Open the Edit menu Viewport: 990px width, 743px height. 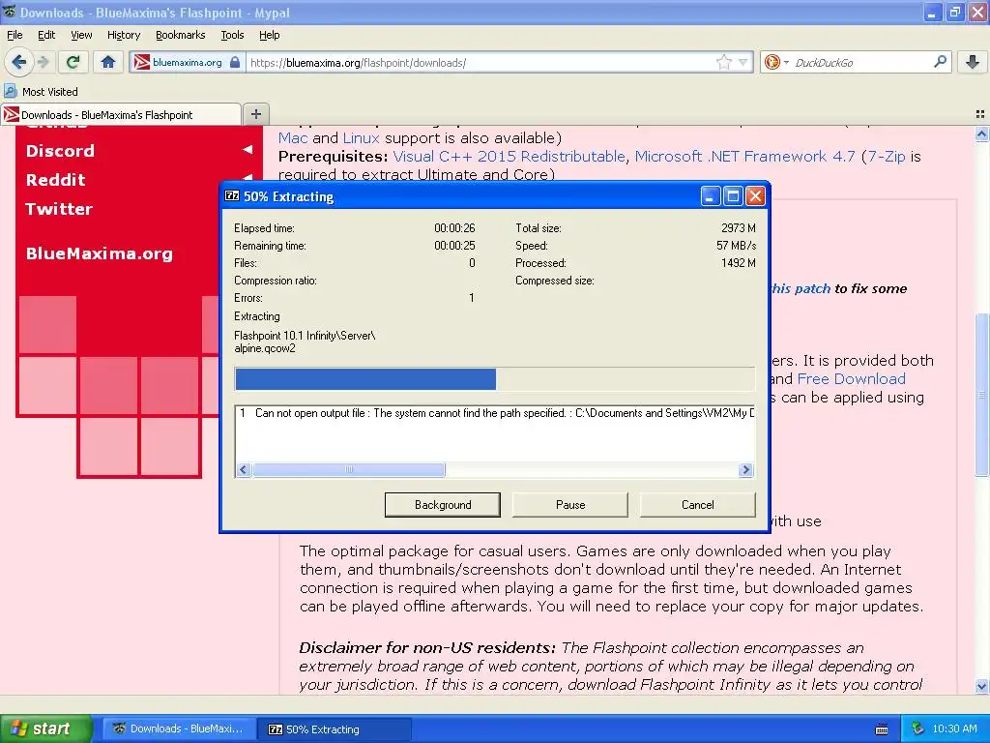point(46,35)
